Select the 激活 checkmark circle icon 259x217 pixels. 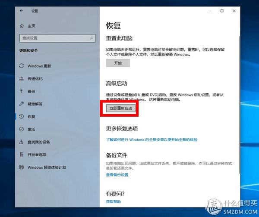pyautogui.click(x=22, y=129)
